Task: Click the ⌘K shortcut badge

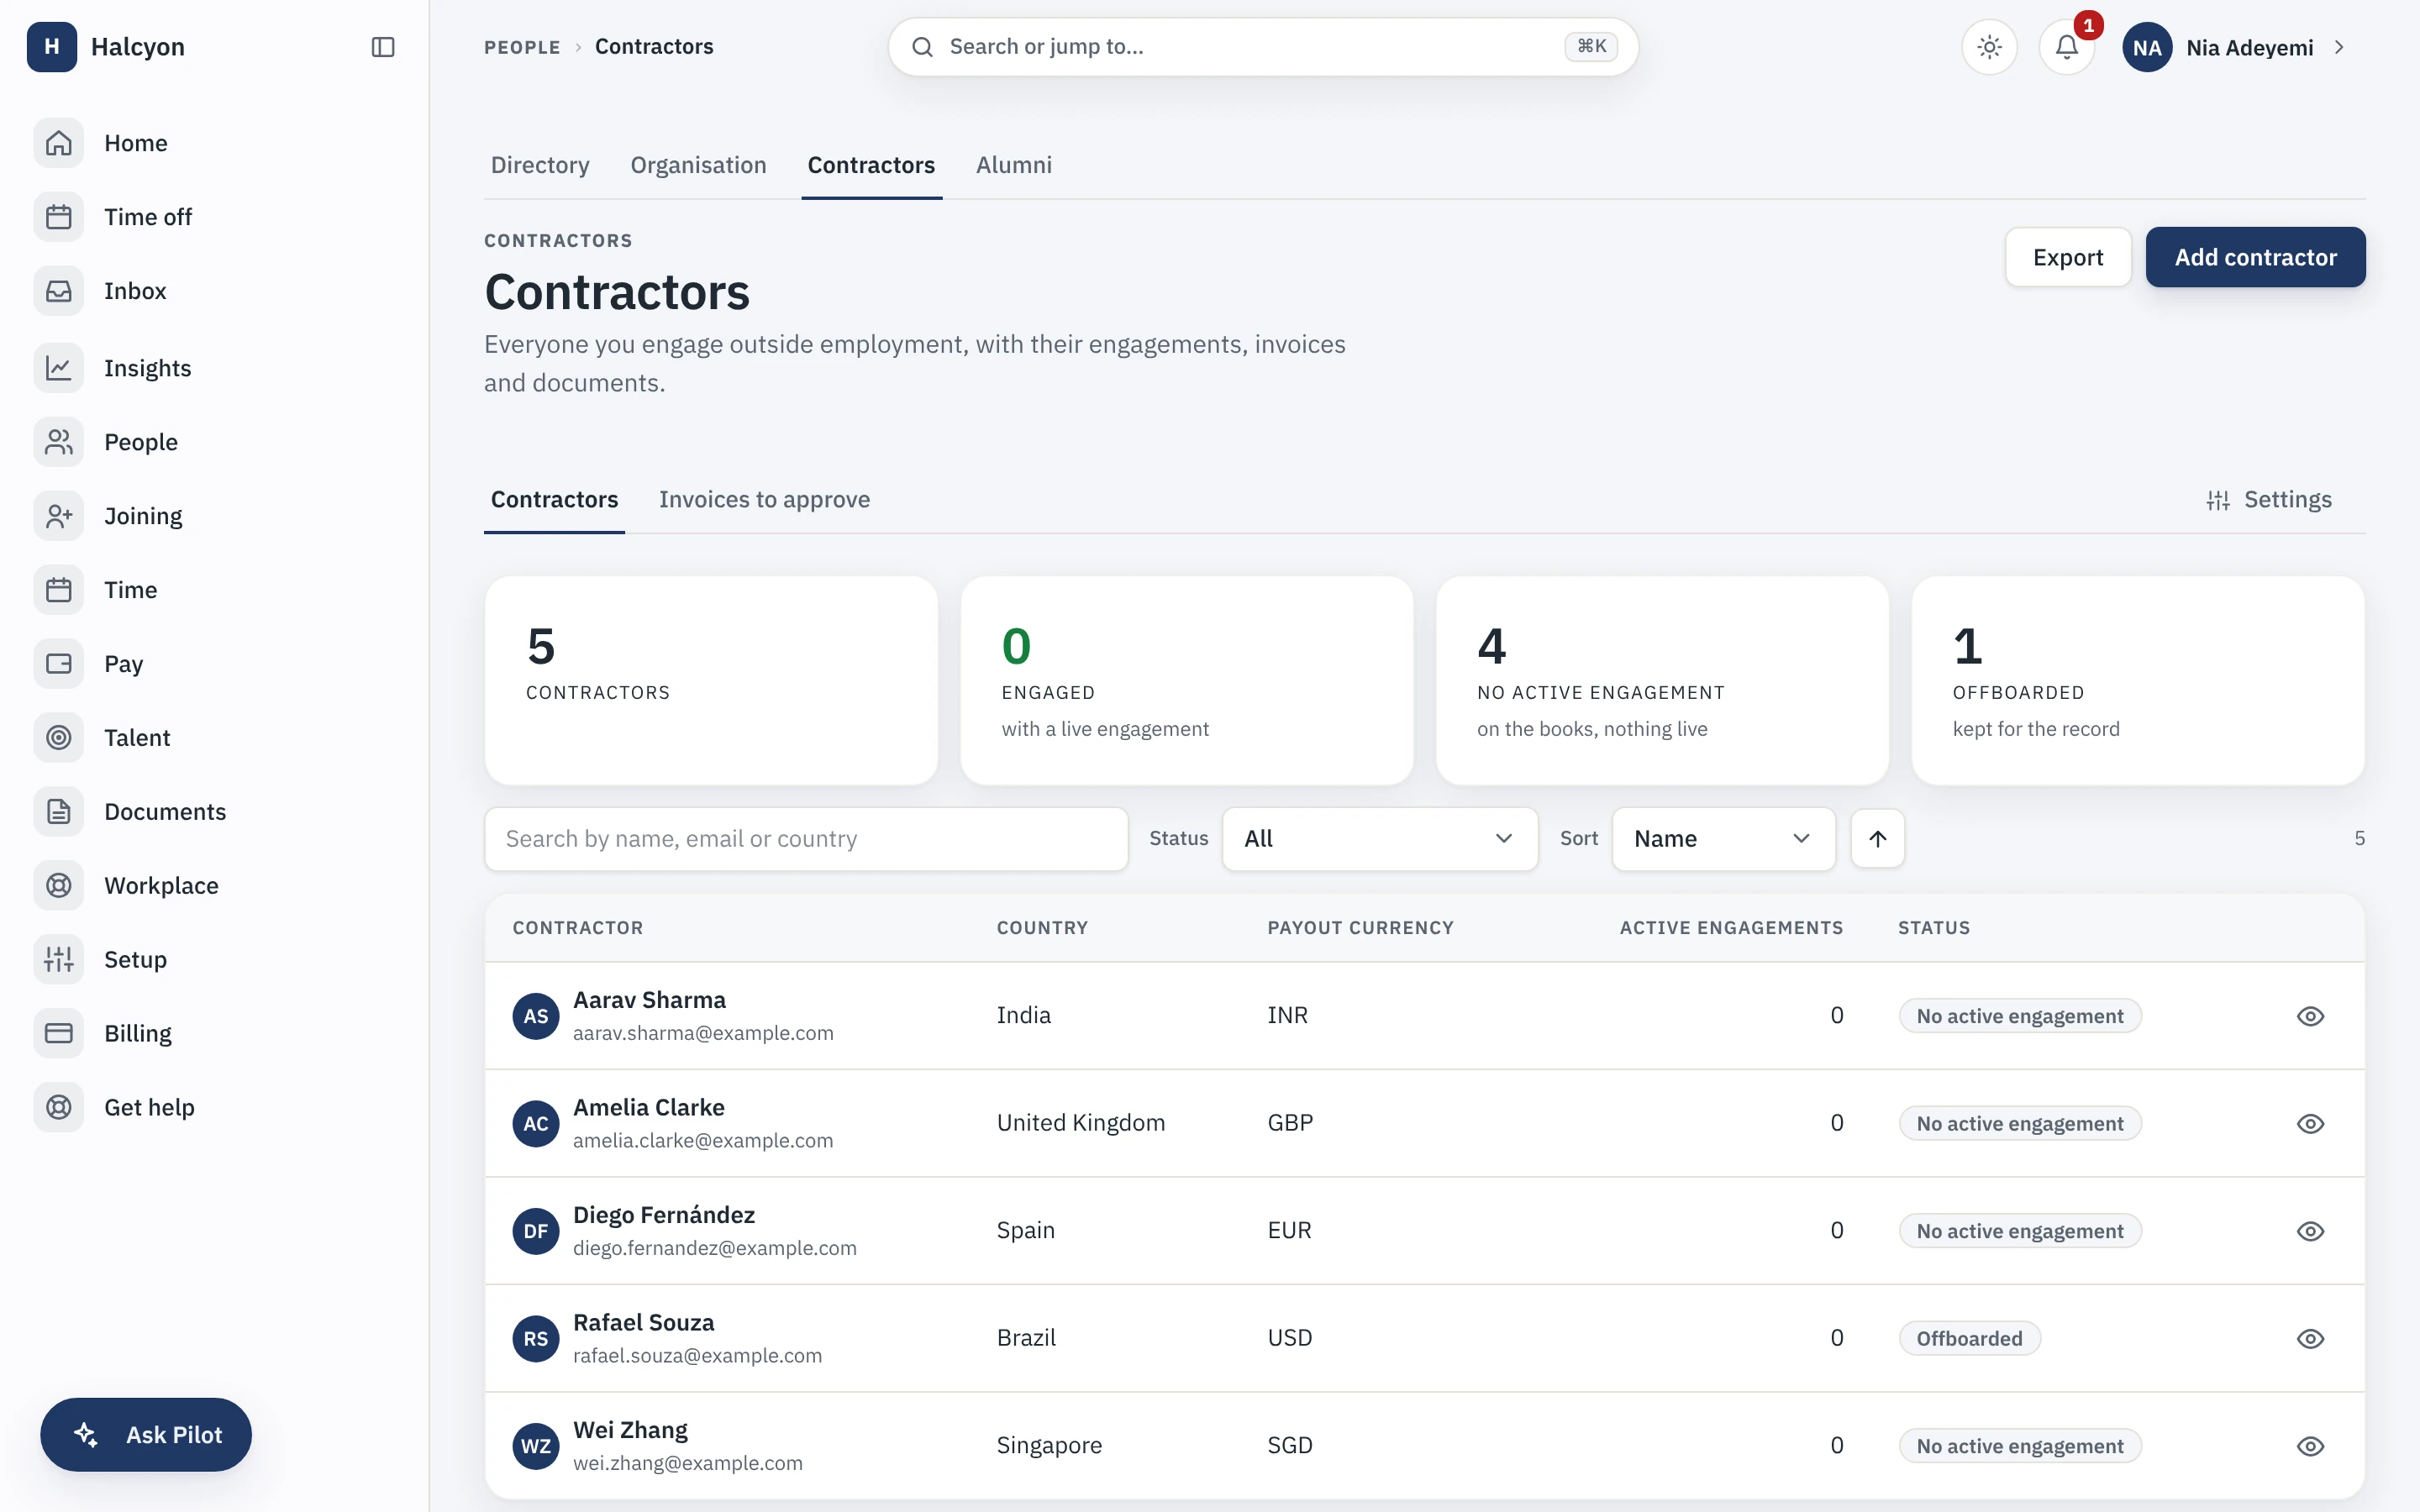Action: click(1591, 46)
